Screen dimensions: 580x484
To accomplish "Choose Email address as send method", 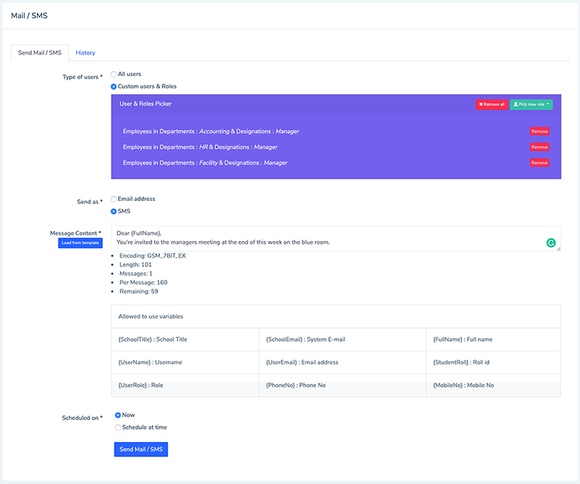I will coord(114,199).
